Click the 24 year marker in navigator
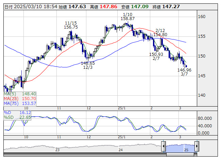 [120, 150]
